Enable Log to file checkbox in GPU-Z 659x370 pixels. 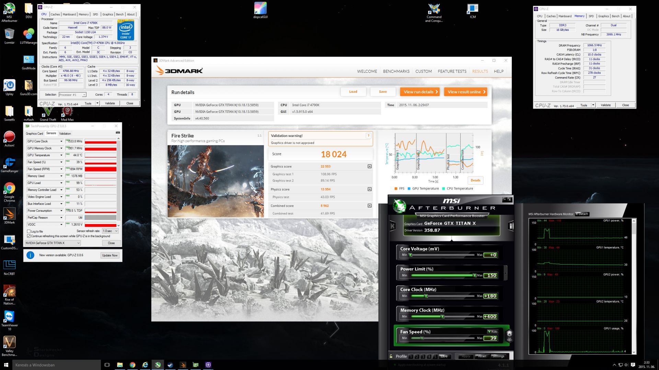point(29,231)
